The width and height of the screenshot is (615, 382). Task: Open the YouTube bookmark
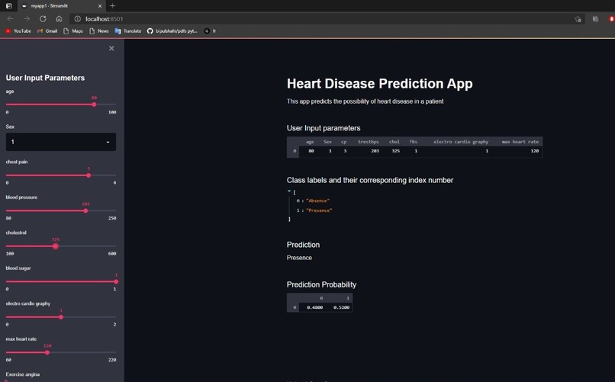(18, 31)
